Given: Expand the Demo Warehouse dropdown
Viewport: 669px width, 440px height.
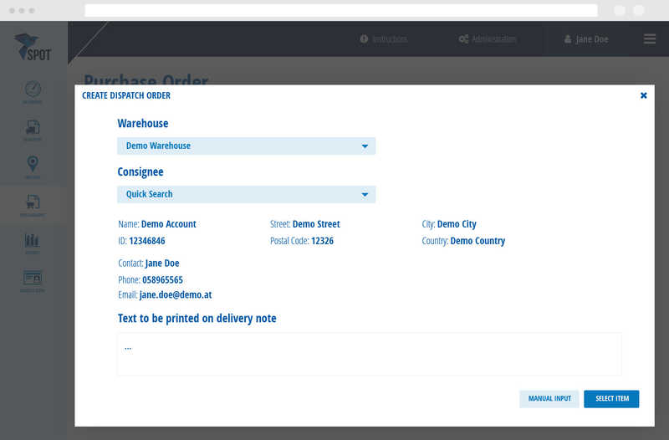Looking at the screenshot, I should pos(246,146).
